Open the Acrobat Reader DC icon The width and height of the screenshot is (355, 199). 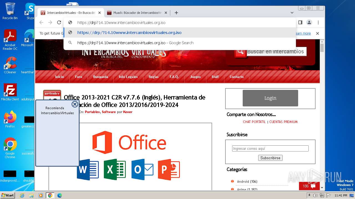(10, 40)
